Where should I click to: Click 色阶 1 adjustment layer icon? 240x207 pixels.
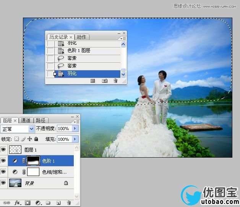pyautogui.click(x=15, y=161)
